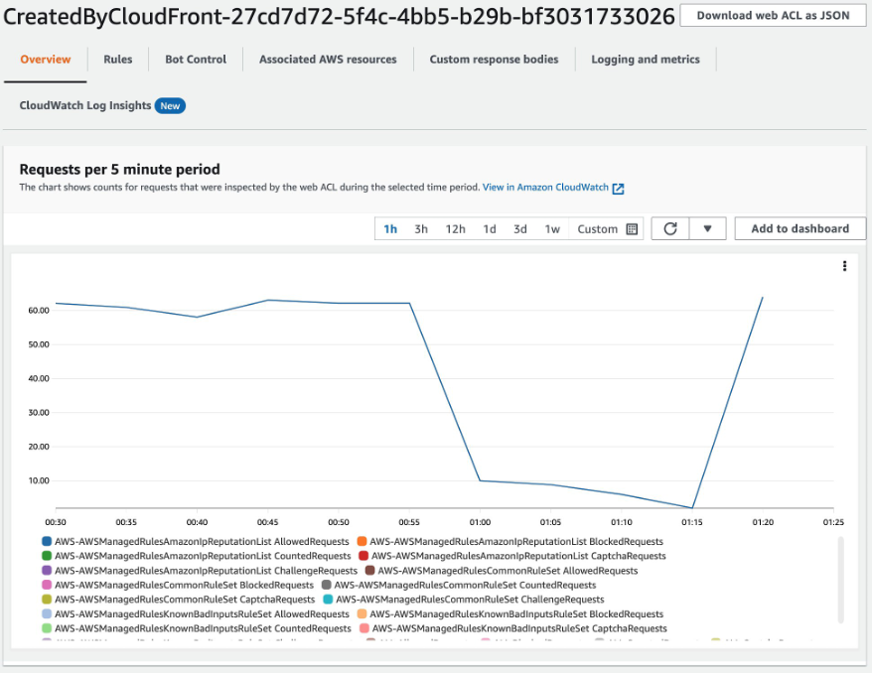View the Associated AWS resources tab

click(329, 60)
